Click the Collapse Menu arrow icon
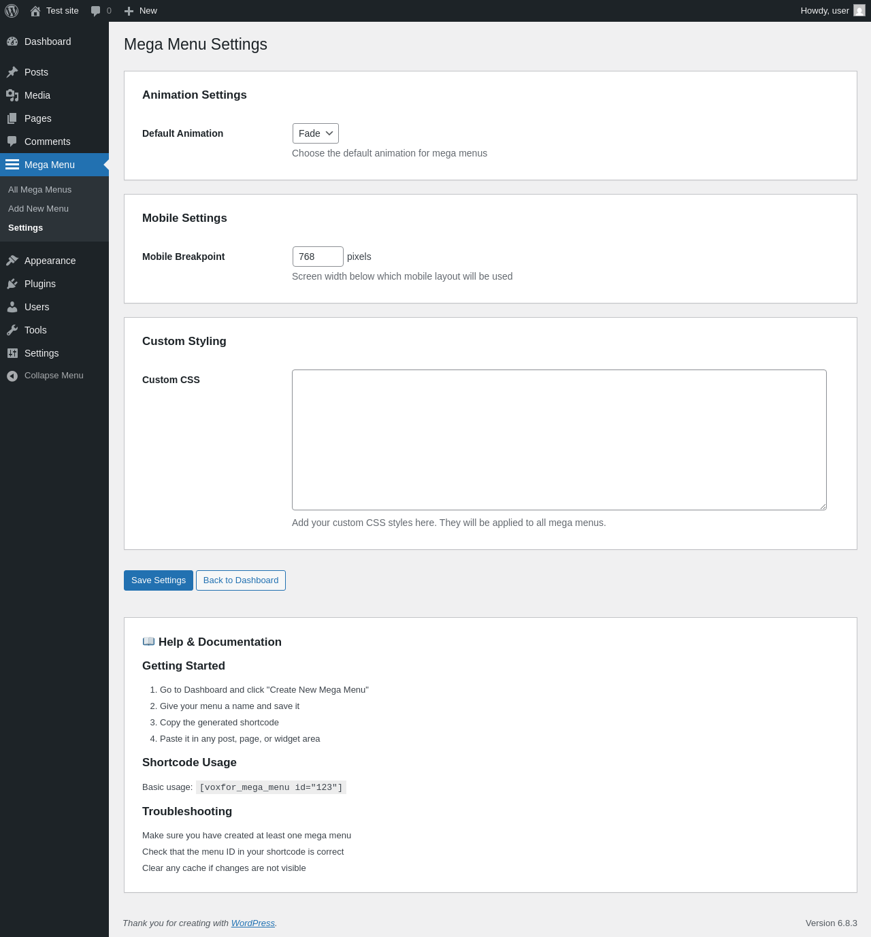Image resolution: width=871 pixels, height=937 pixels. coord(12,376)
